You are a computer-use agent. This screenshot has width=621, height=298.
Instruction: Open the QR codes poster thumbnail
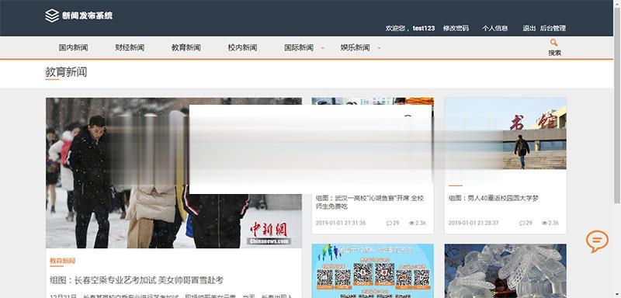click(x=373, y=271)
